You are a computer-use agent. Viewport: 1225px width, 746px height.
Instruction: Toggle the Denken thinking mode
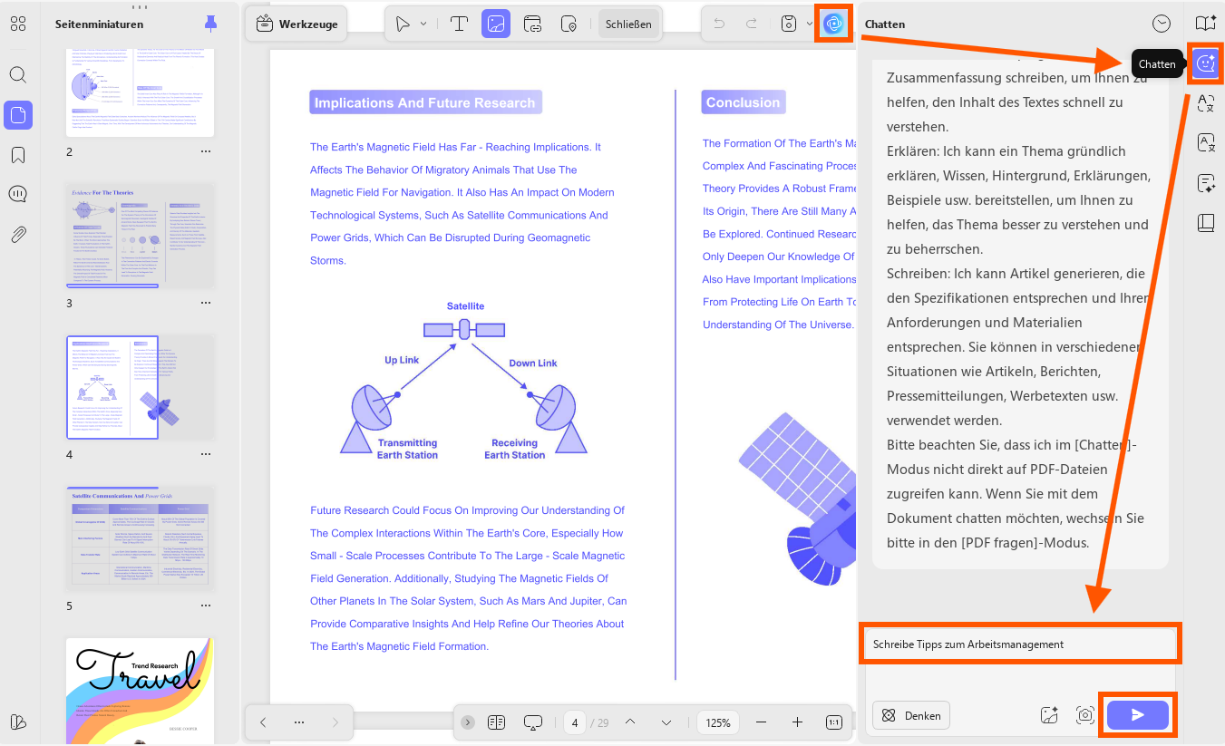point(911,715)
